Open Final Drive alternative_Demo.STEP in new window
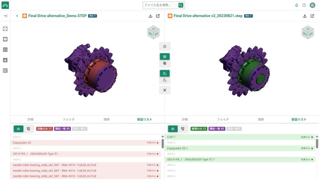 (158, 16)
